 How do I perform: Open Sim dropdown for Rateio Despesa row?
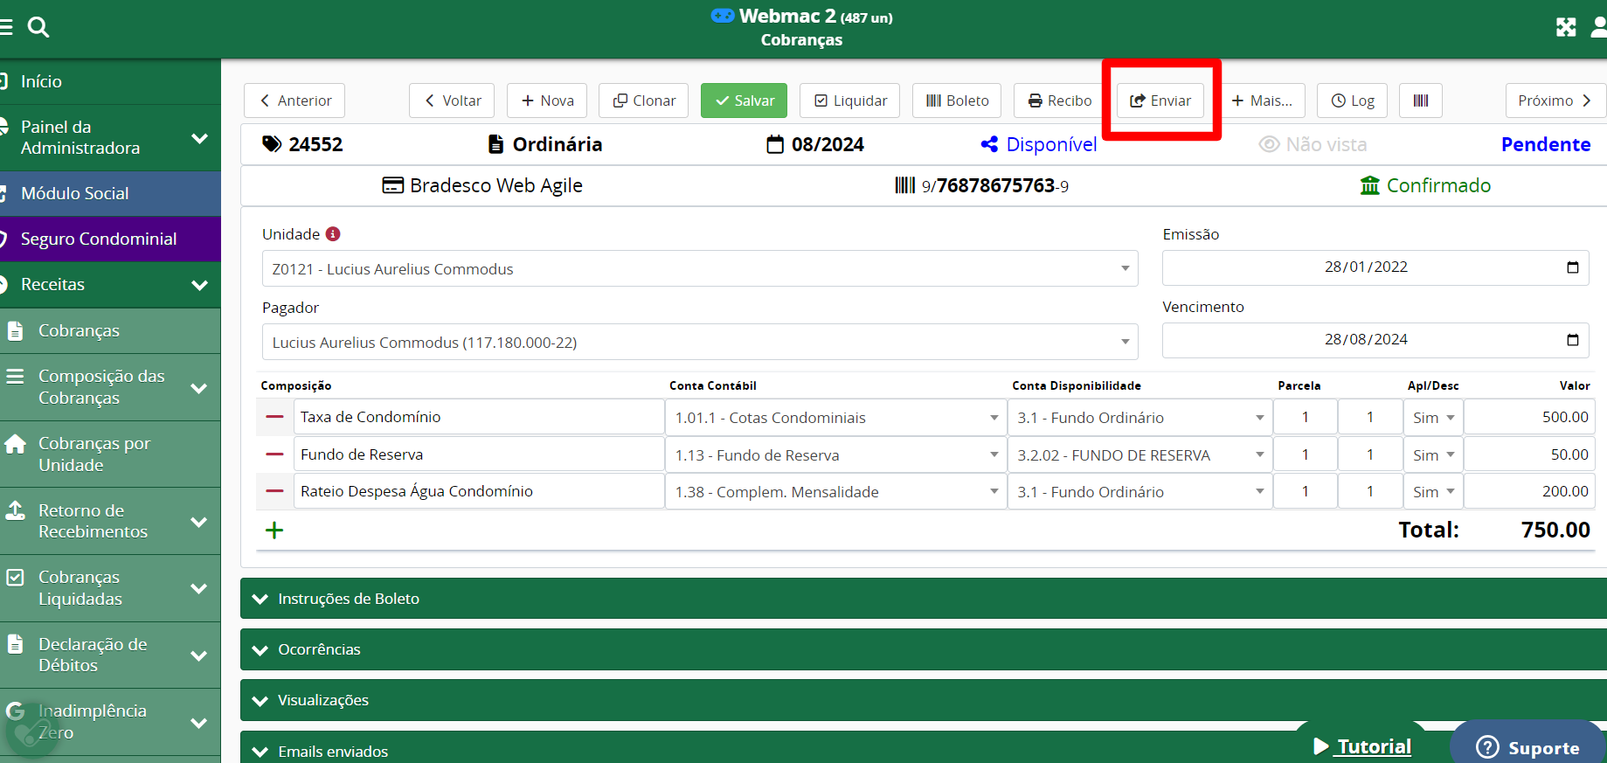(x=1433, y=492)
